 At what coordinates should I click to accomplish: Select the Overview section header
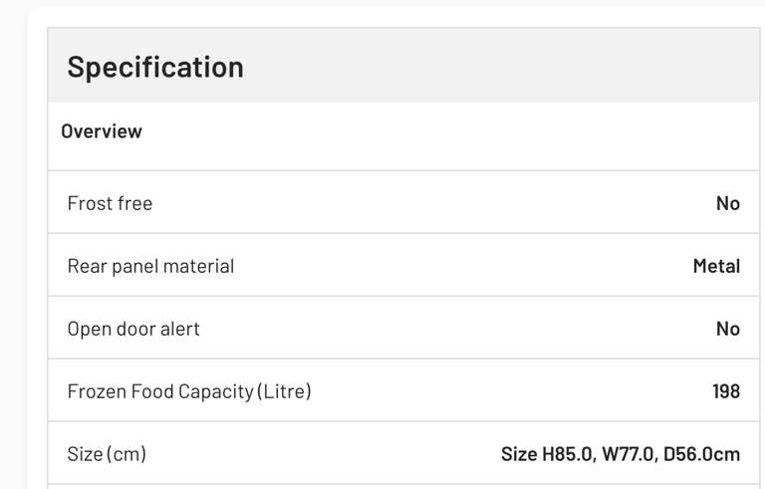(x=102, y=131)
